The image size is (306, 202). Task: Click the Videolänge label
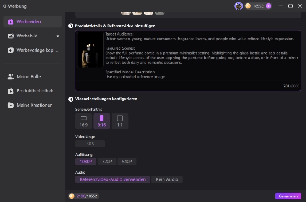[85, 137]
